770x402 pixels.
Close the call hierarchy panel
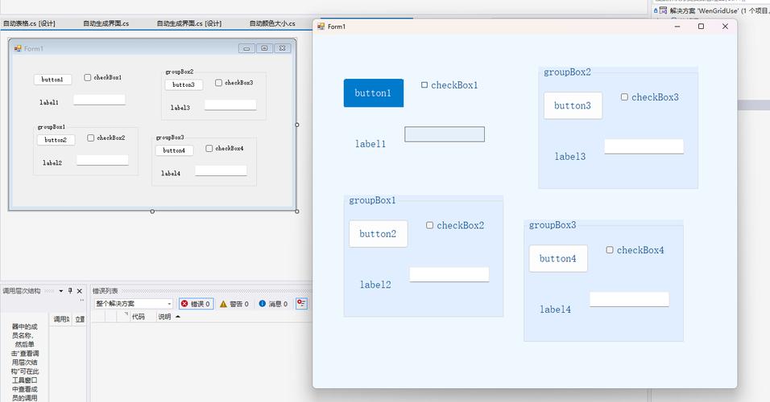(80, 291)
